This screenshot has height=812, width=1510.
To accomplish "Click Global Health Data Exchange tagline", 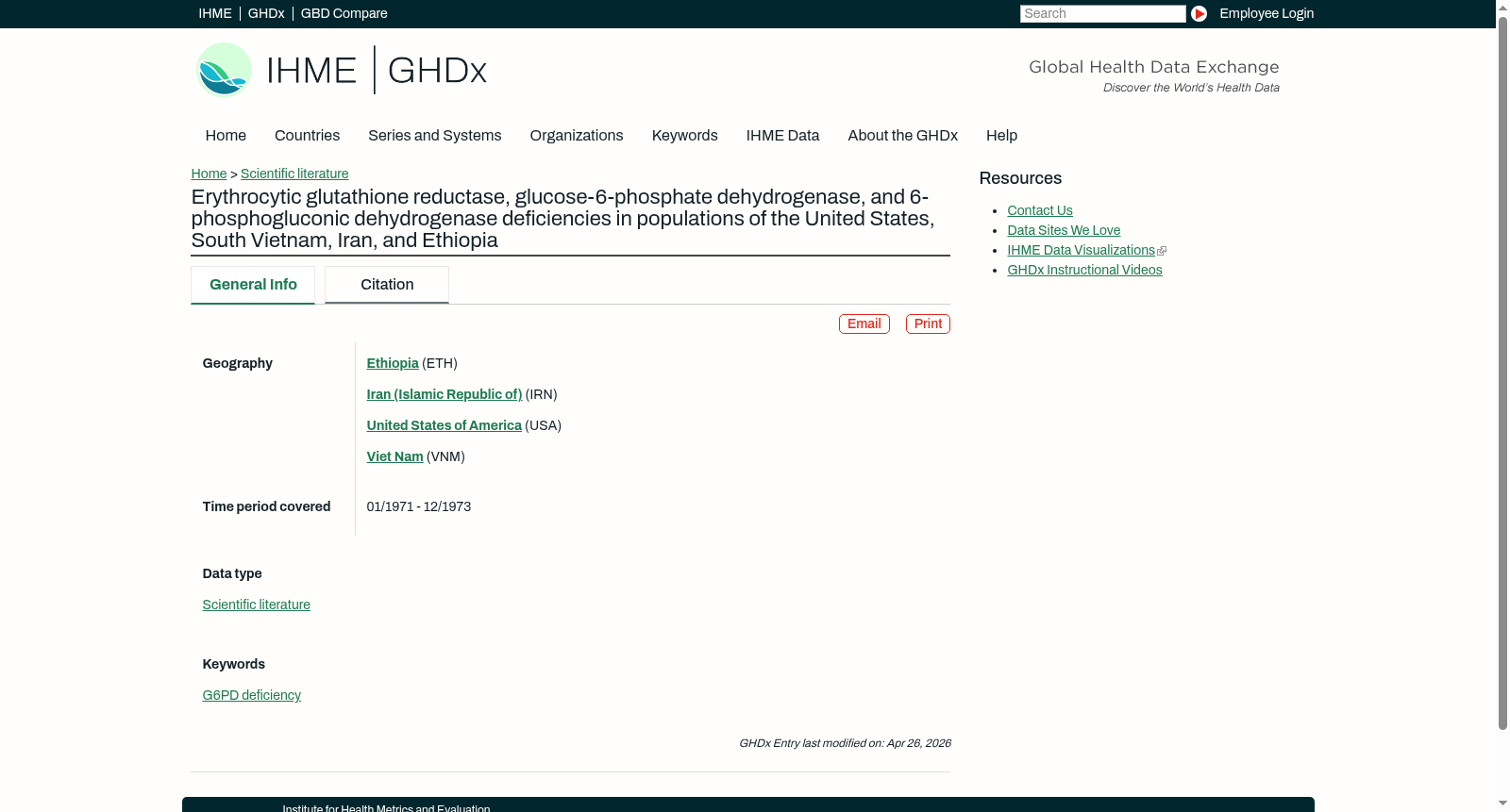I will coord(1153,67).
